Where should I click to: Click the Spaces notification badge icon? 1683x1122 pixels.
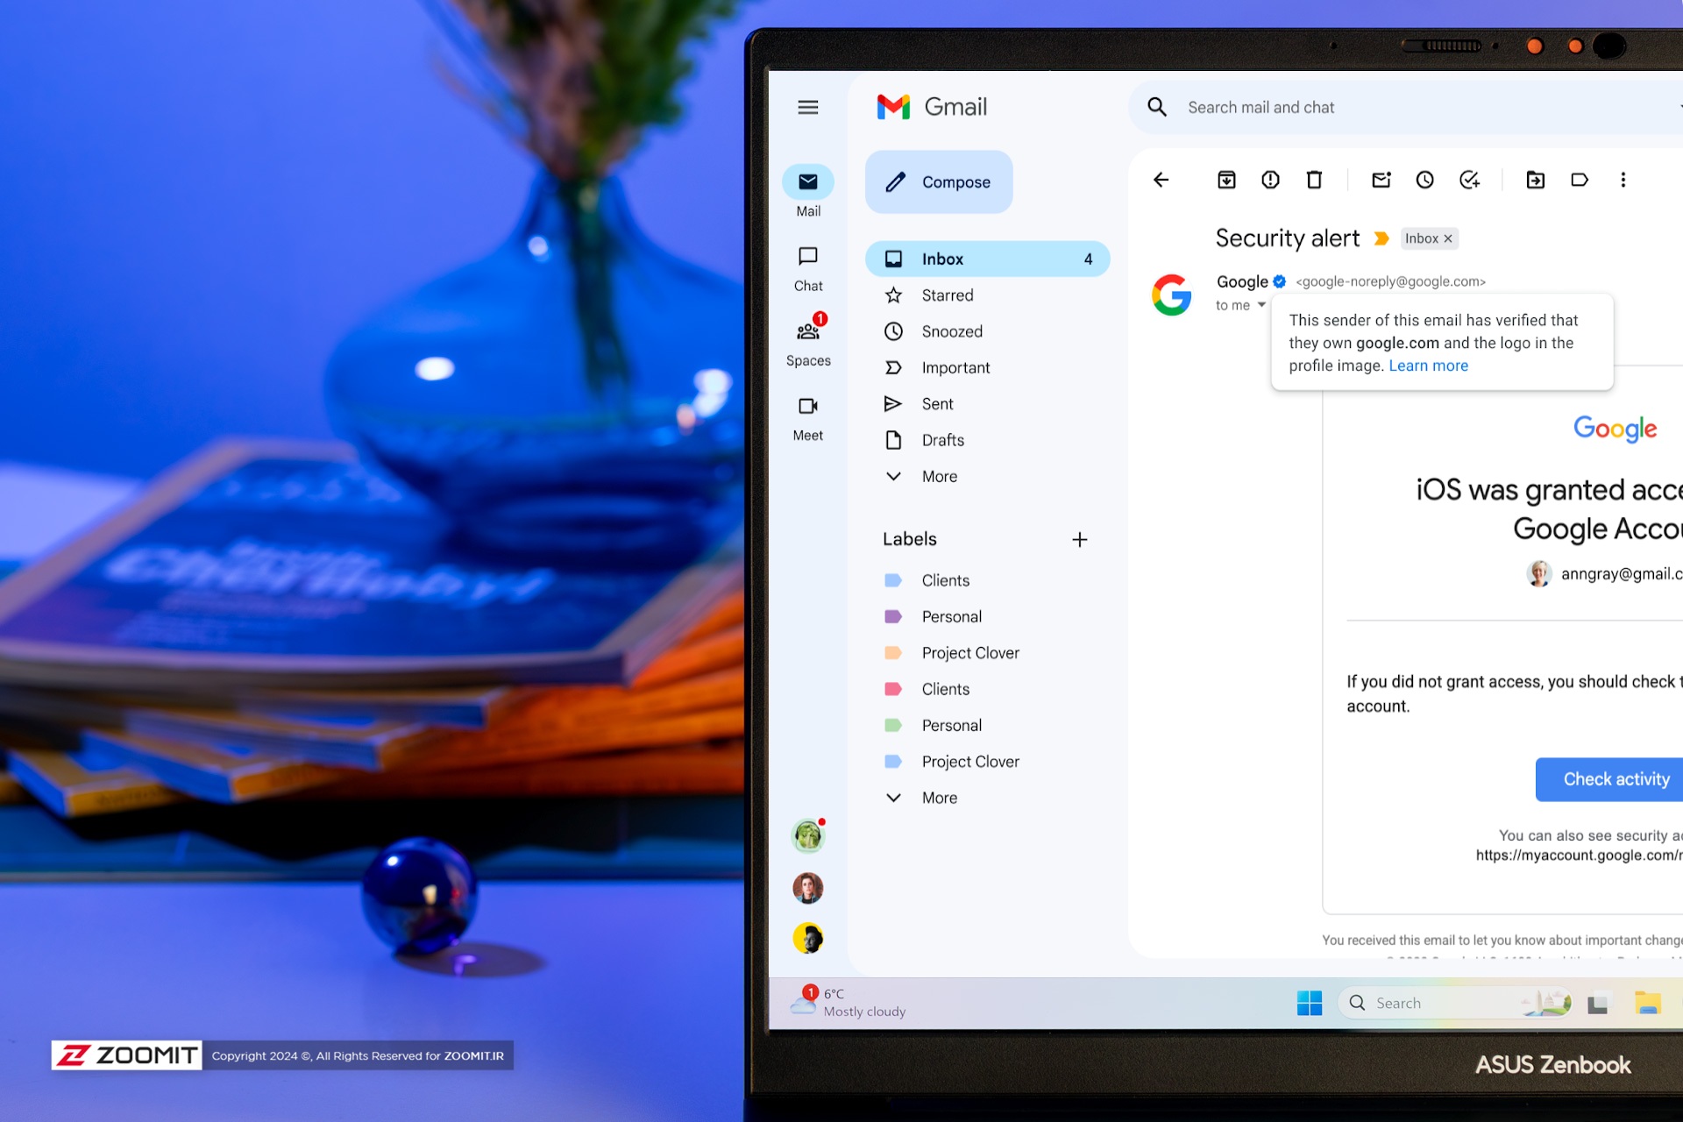coord(820,321)
